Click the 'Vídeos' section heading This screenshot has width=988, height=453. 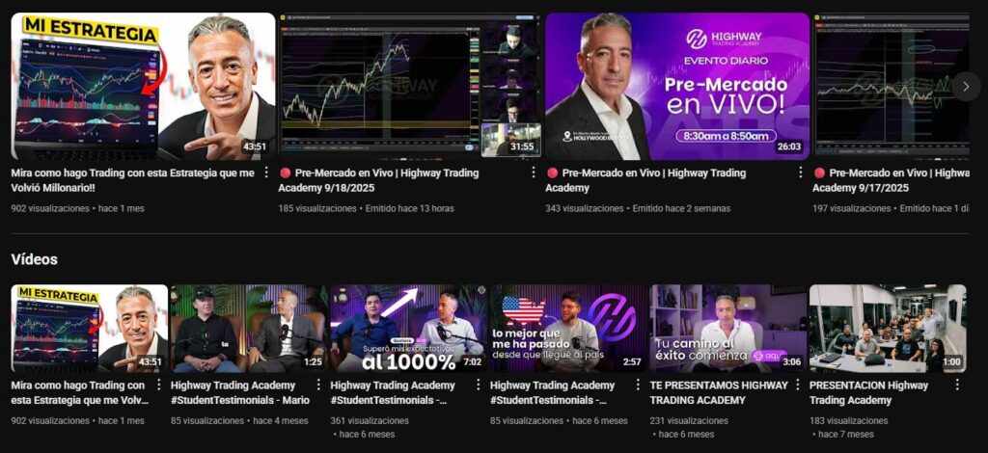click(x=34, y=259)
